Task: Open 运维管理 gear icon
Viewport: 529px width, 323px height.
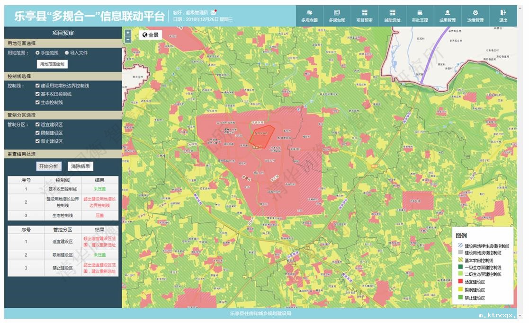Action: (475, 13)
